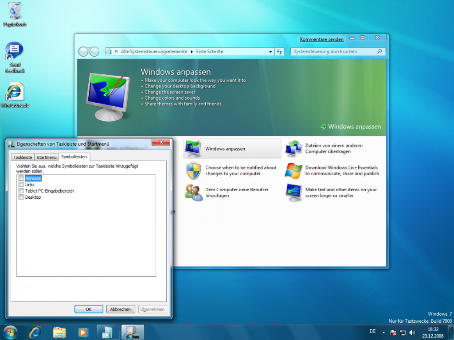Click the Forward navigation button
Image resolution: width=454 pixels, height=340 pixels.
tap(94, 52)
